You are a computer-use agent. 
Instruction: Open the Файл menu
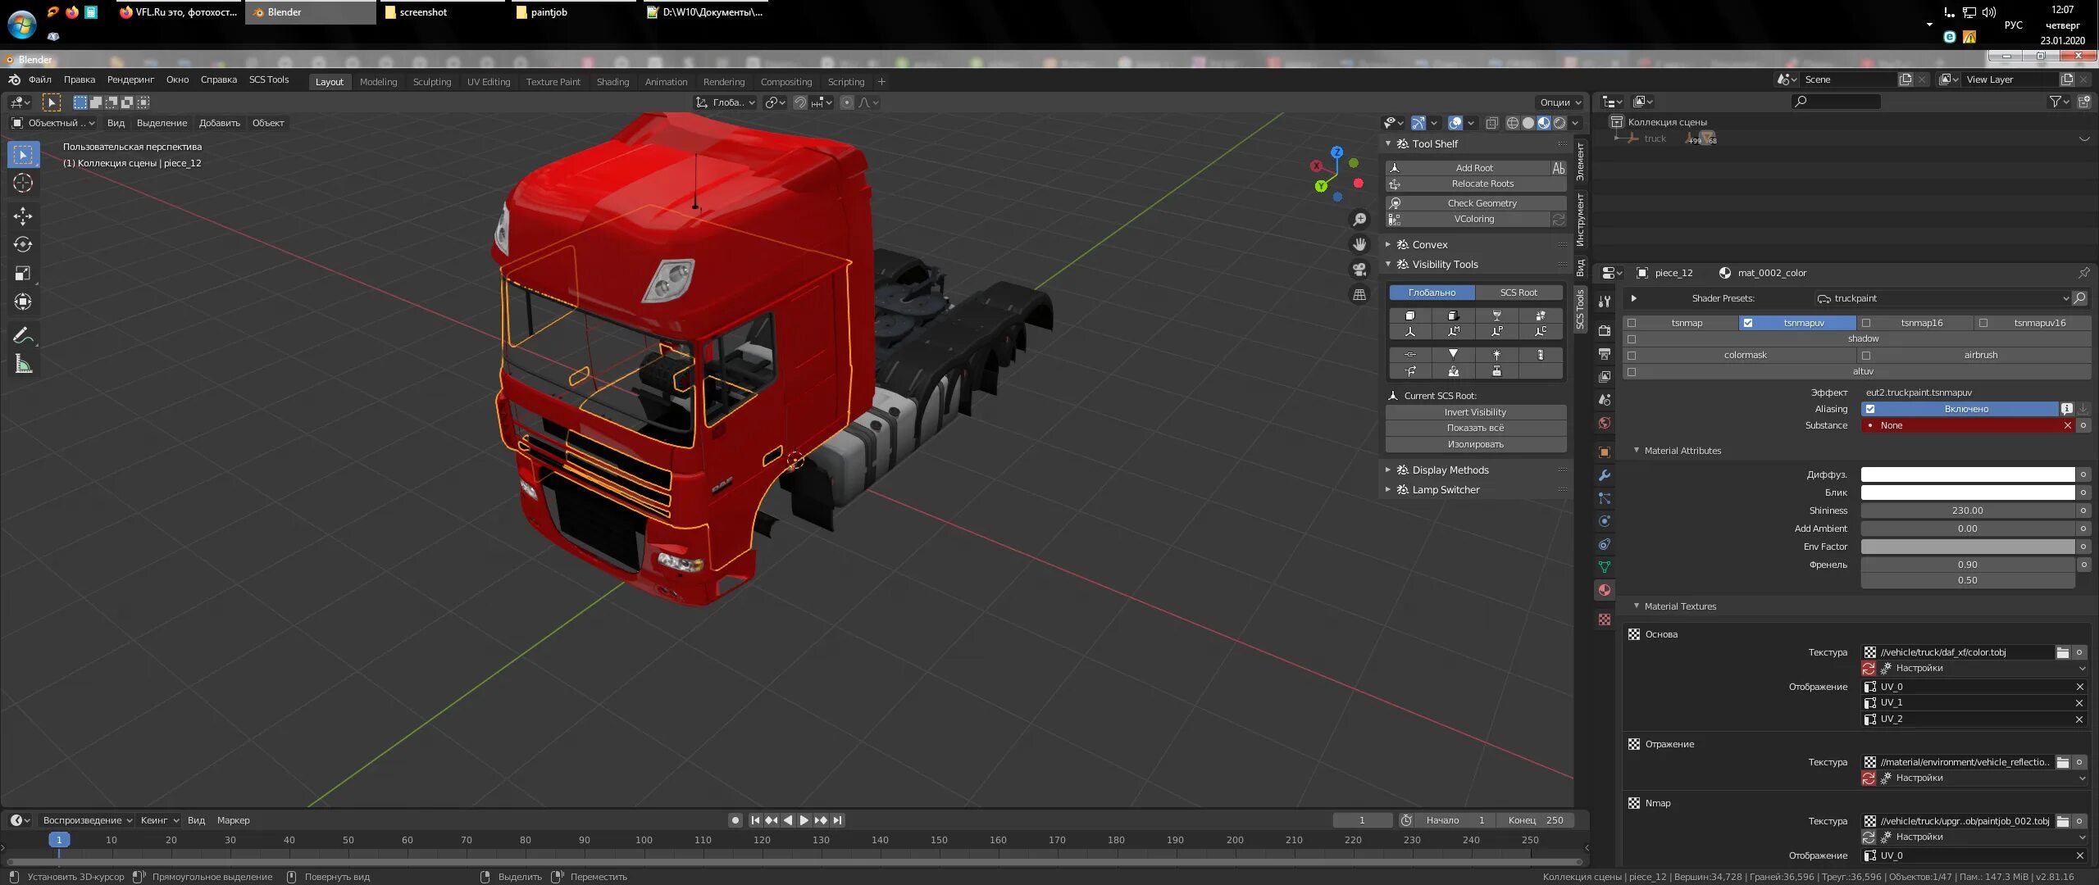point(39,79)
